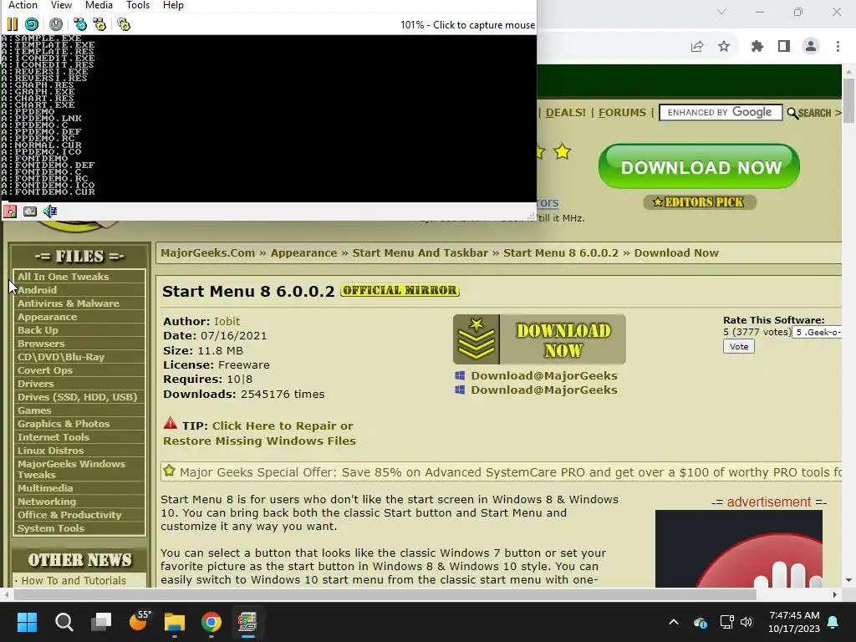Click the Appearance breadcrumb link
Viewport: 856px width, 642px height.
pyautogui.click(x=303, y=252)
